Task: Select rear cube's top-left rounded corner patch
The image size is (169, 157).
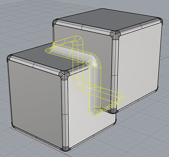Action: tap(55, 23)
